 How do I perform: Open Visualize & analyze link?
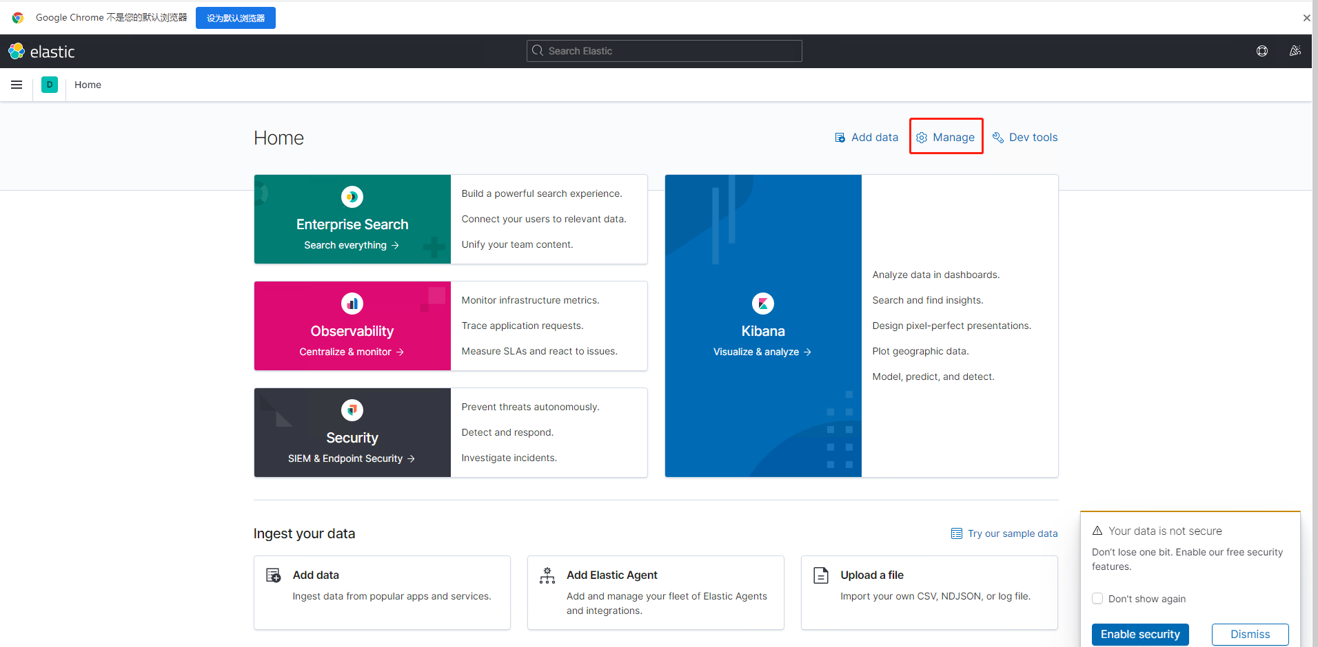(762, 352)
